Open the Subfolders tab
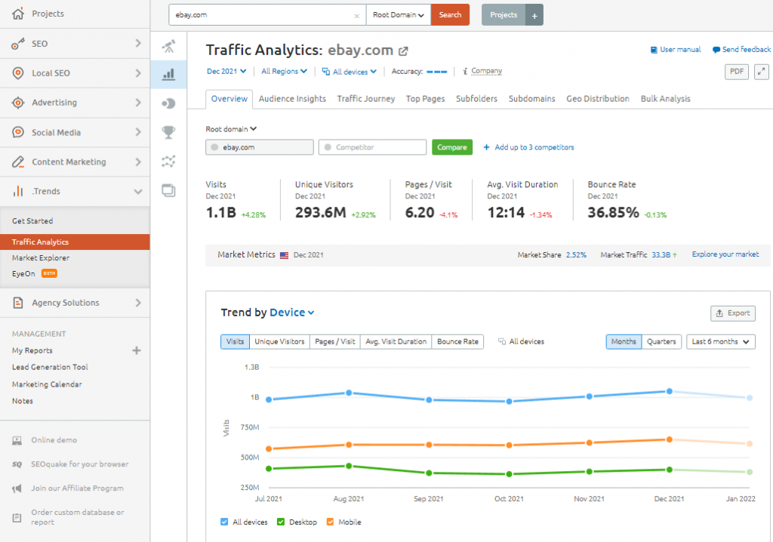This screenshot has height=542, width=773. tap(477, 99)
